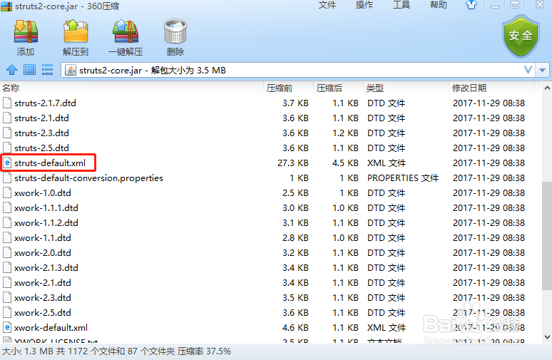Click the scrollbar down arrow
The width and height of the screenshot is (552, 360).
pos(547,336)
